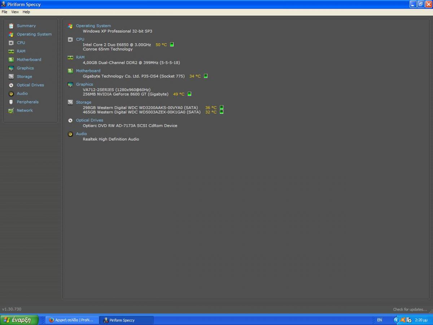Click the Optical Drives disc icon in sidebar
Viewport: 433px width, 325px height.
(11, 85)
